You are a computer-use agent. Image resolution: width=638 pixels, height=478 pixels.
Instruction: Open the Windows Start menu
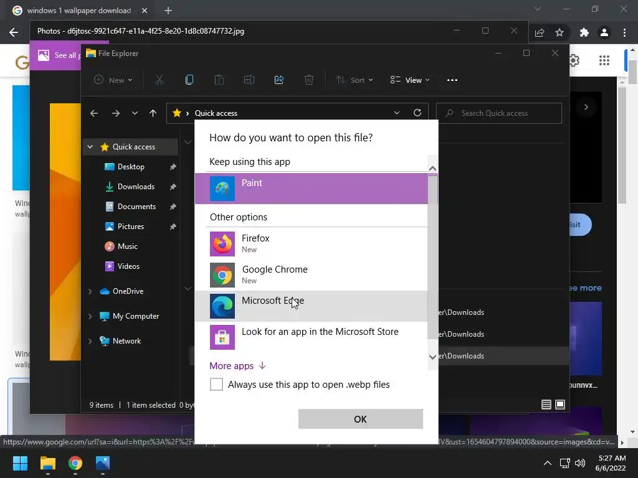(20, 463)
